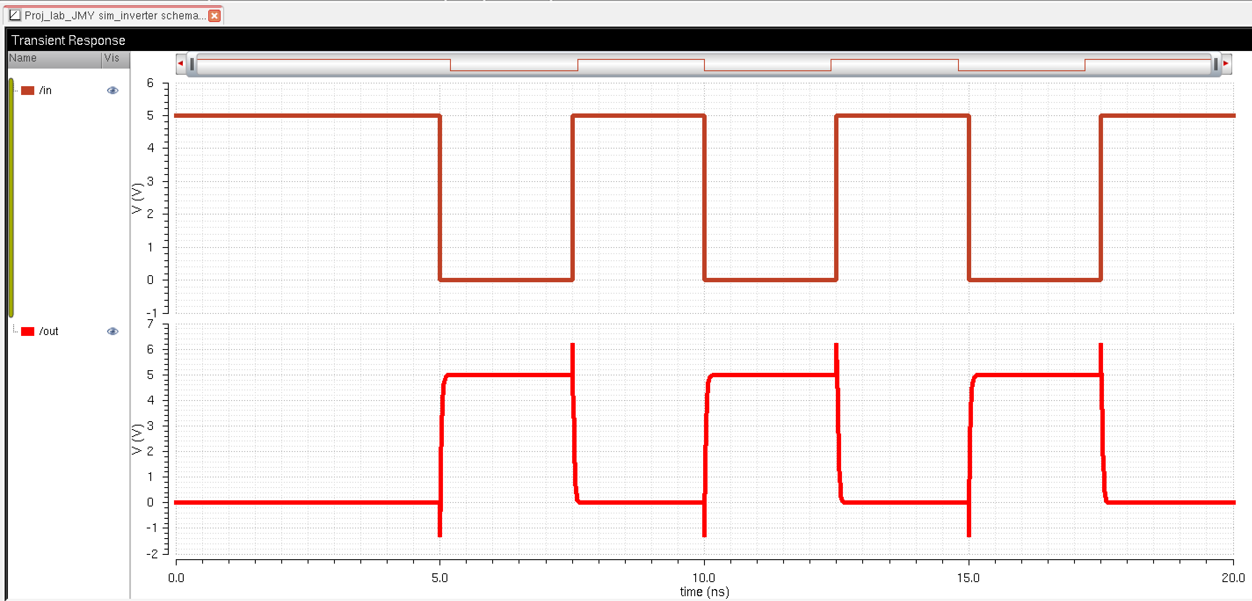
Task: Close the Proj_lab_JMY sim_inverter tab
Action: click(214, 15)
